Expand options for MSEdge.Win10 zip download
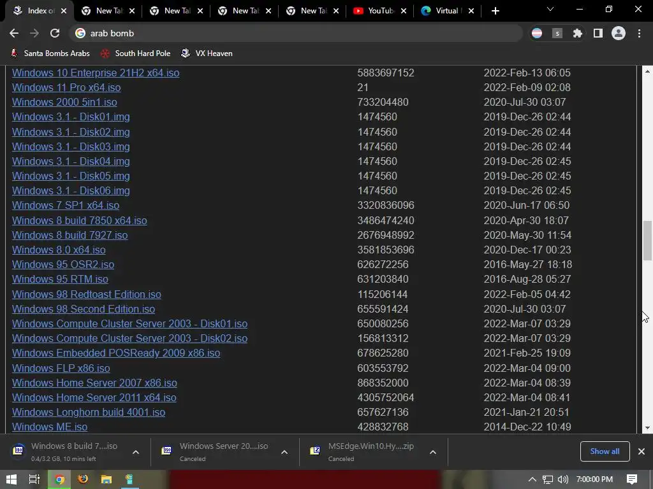Screen dimensions: 653x489 coord(433,452)
